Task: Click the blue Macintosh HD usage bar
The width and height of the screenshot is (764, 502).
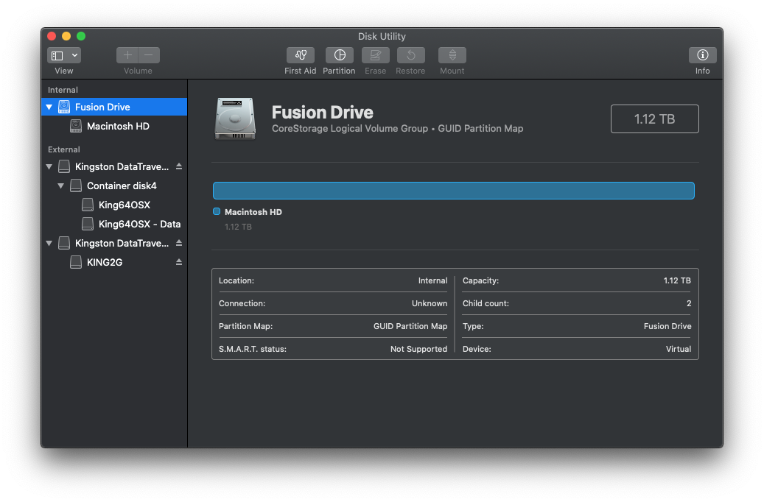Action: click(454, 191)
